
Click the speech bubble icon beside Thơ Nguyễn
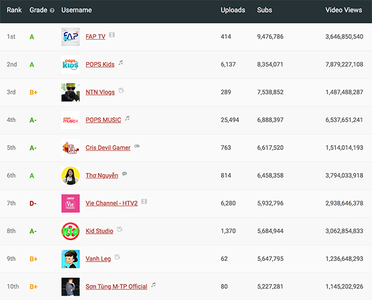coord(125,174)
